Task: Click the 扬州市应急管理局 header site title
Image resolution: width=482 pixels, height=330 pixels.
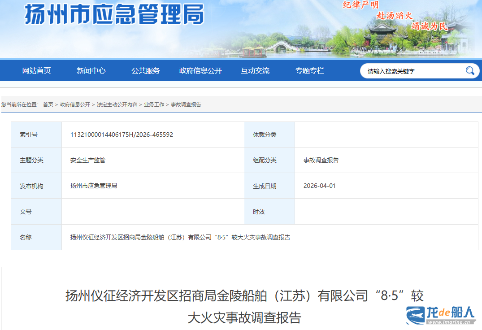Action: click(x=114, y=15)
